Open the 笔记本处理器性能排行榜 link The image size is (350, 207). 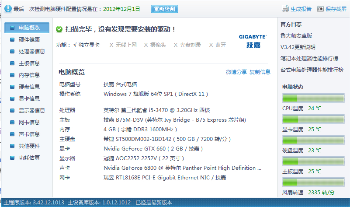tap(309, 59)
